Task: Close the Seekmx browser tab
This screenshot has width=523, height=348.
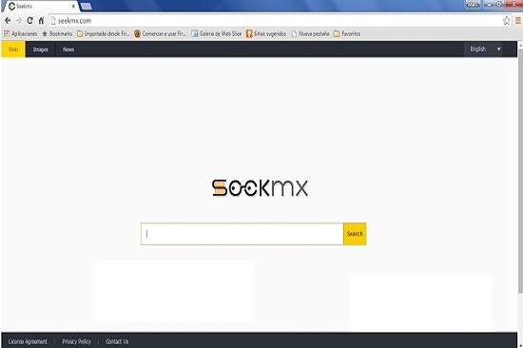Action: (73, 7)
